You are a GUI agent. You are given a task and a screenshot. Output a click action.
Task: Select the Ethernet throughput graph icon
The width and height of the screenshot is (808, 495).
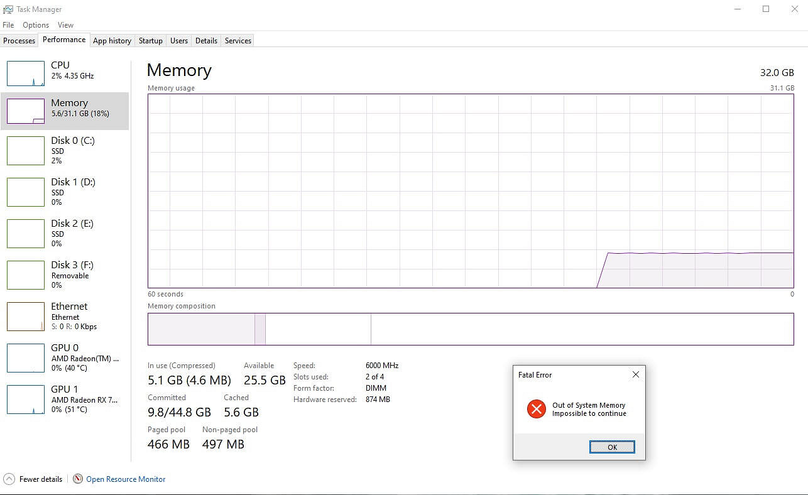26,317
